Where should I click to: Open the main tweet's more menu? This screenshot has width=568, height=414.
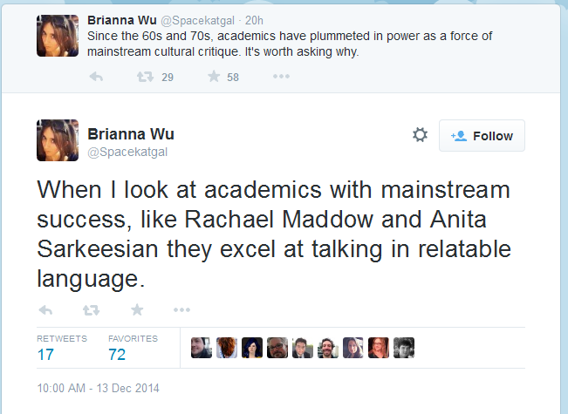(x=181, y=309)
